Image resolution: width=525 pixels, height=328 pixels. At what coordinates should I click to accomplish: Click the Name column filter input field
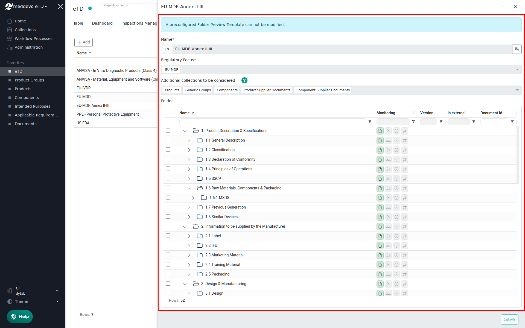[x=272, y=122]
